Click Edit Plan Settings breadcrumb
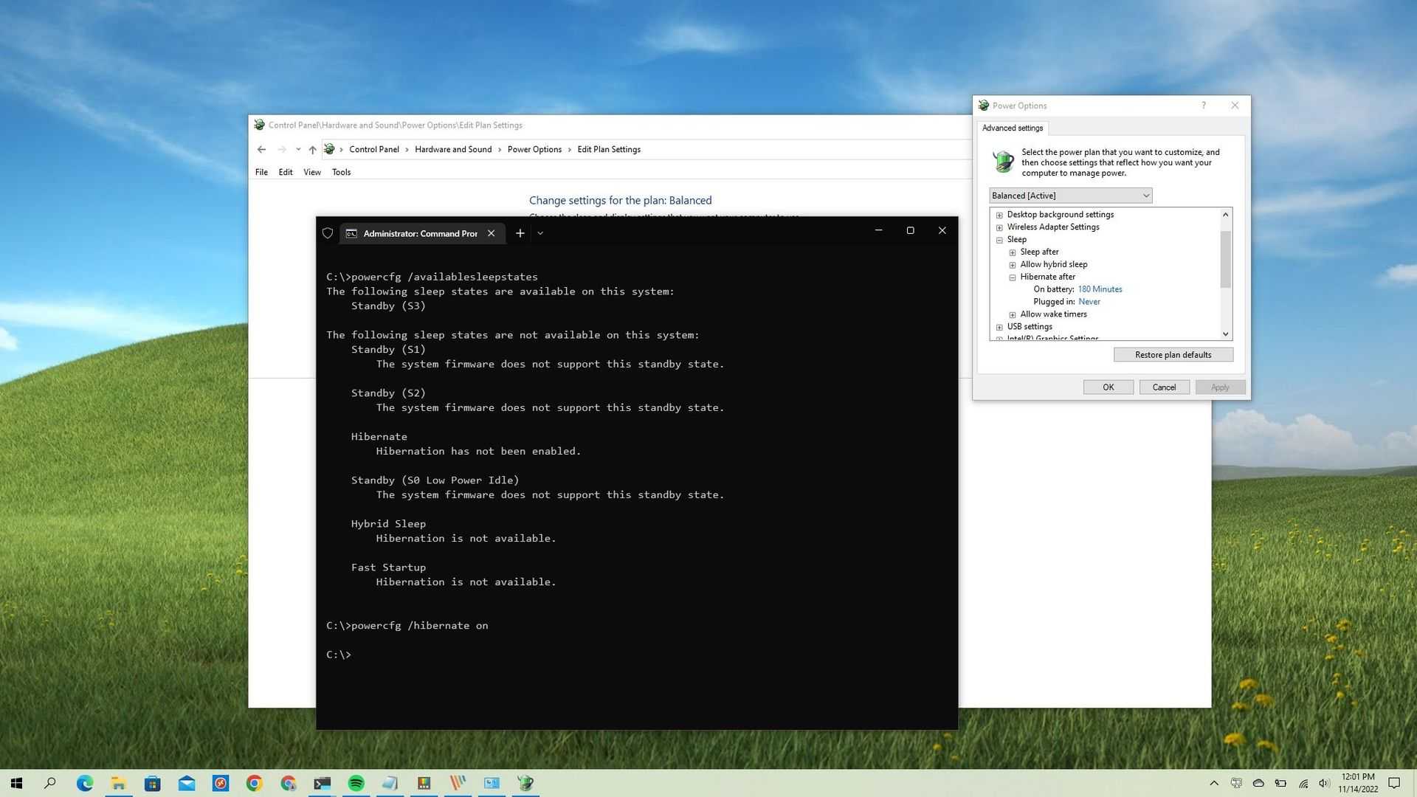 pos(609,149)
